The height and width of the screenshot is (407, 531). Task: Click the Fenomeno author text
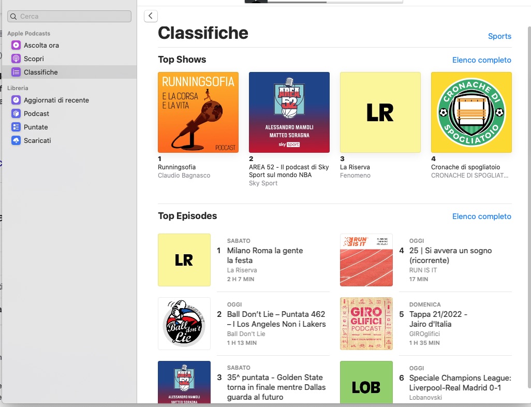[x=355, y=176]
